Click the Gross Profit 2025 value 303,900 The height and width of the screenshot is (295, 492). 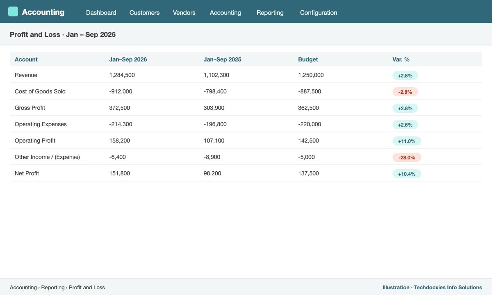[214, 108]
